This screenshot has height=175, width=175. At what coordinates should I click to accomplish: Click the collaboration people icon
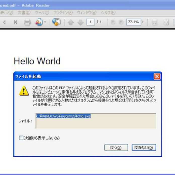tap(39, 22)
